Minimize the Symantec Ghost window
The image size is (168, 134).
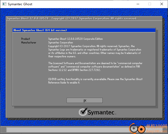138,4
